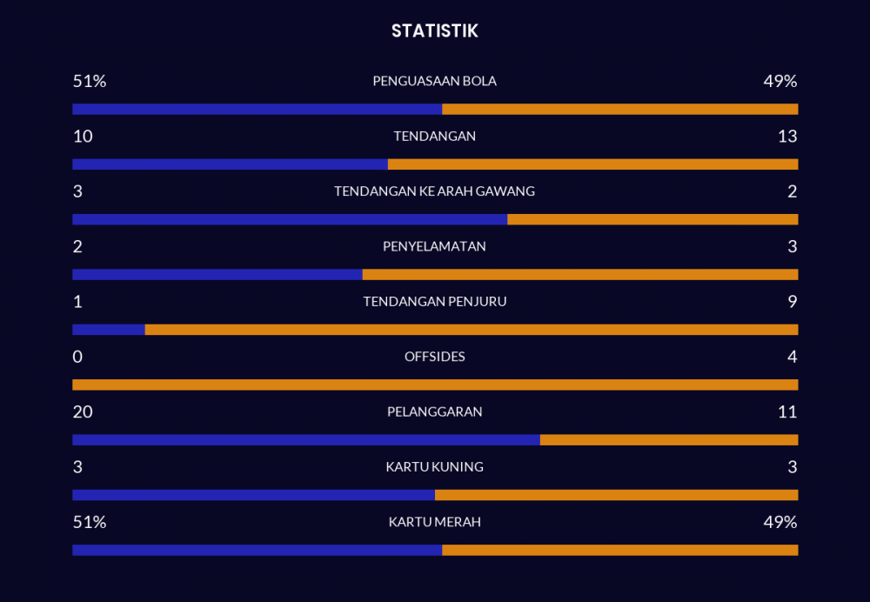Click the right Tendangan value 13

pos(787,137)
